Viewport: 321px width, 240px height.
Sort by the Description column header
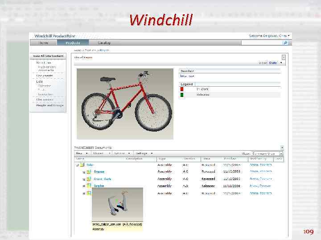[134, 159]
